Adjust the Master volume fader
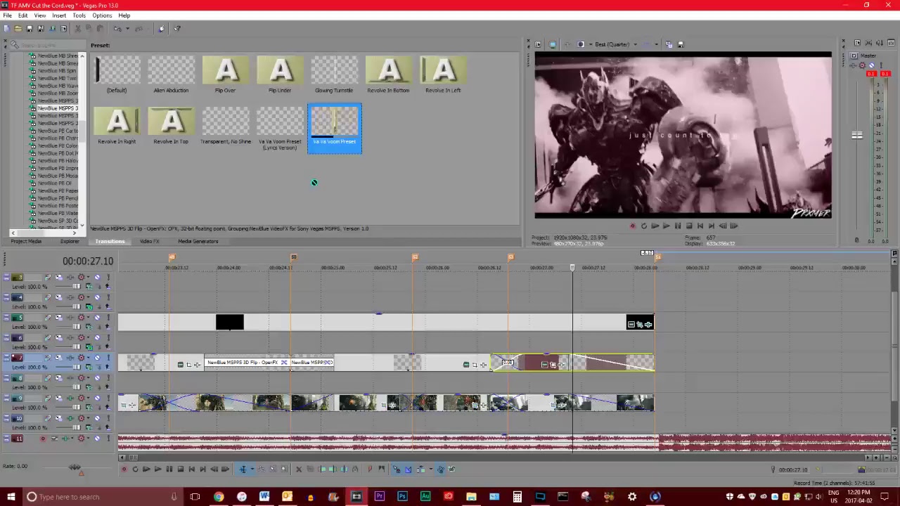Viewport: 900px width, 506px height. pos(856,135)
